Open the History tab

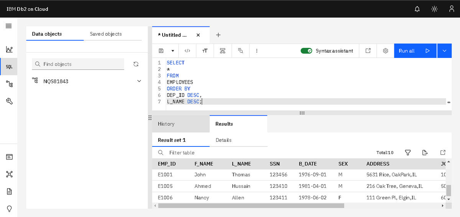tap(181, 124)
